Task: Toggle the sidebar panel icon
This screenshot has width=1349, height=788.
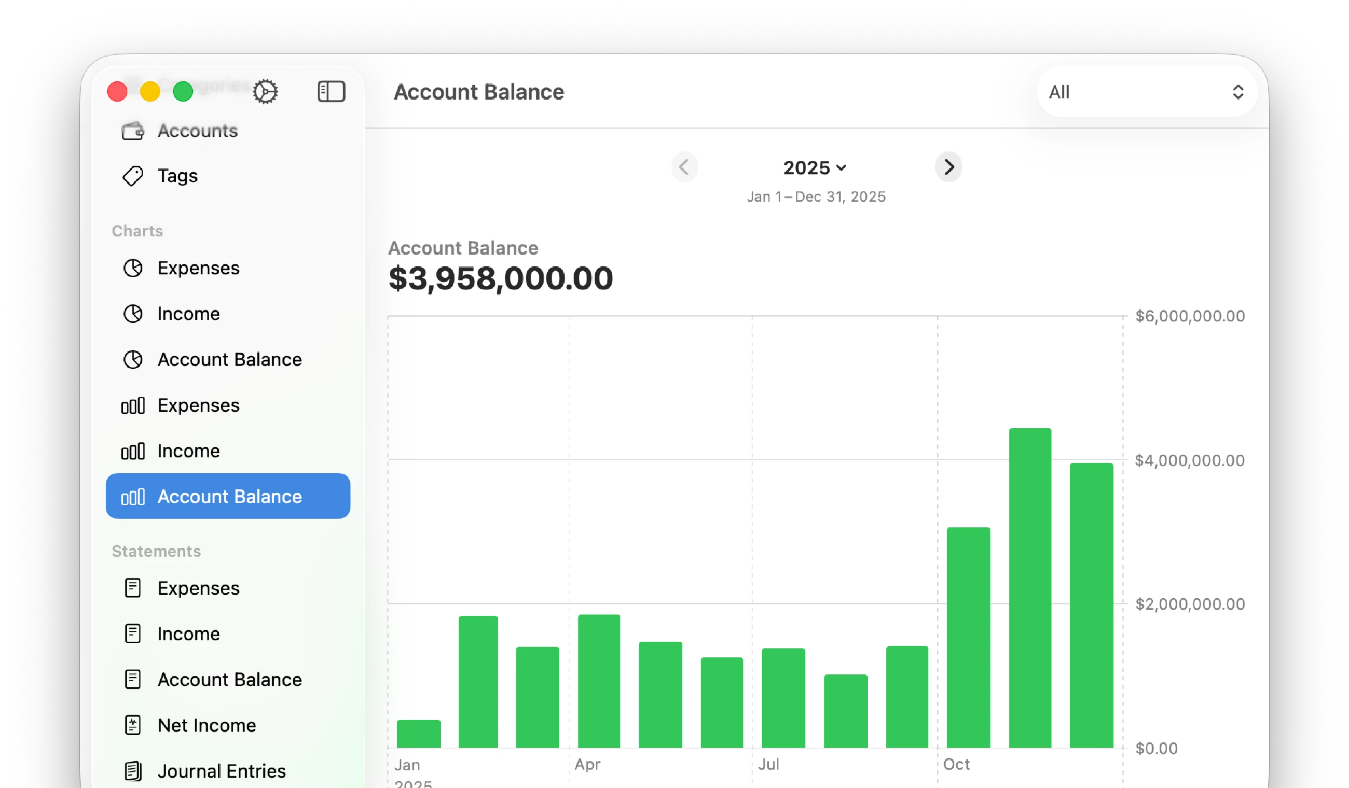Action: point(331,91)
